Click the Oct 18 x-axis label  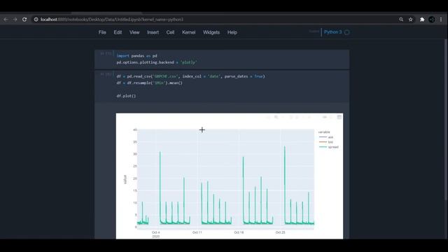tap(239, 232)
